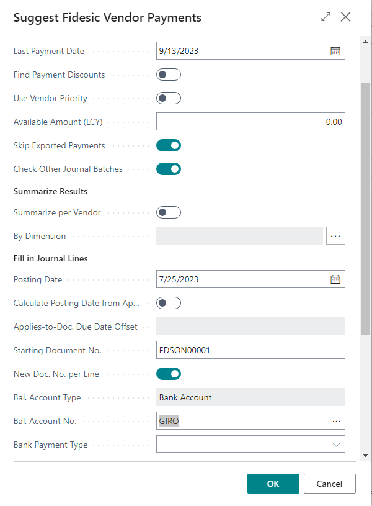Confirm with the OK button
The image size is (372, 506).
point(273,483)
